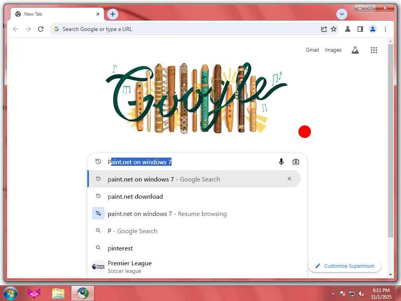Click the Google flutes doodle
The width and height of the screenshot is (401, 301).
click(x=197, y=98)
